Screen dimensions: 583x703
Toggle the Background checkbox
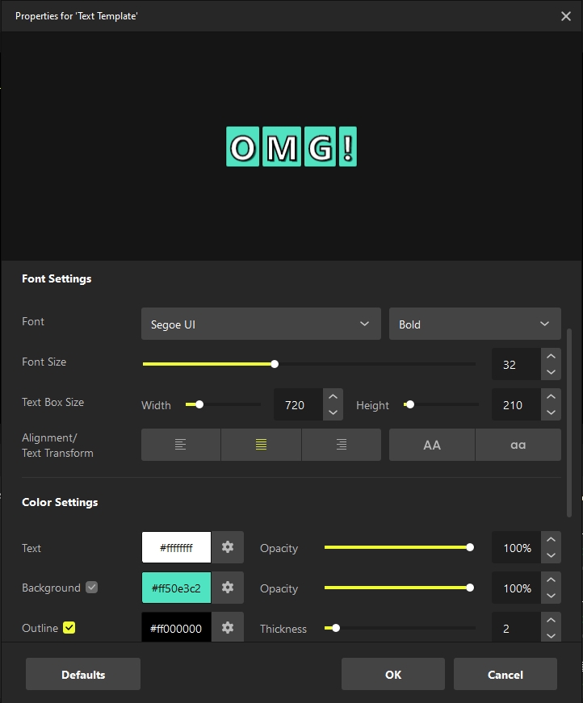(92, 588)
